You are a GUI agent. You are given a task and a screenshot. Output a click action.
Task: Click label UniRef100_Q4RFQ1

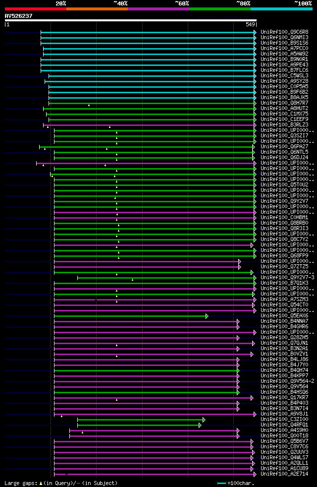pos(284,425)
